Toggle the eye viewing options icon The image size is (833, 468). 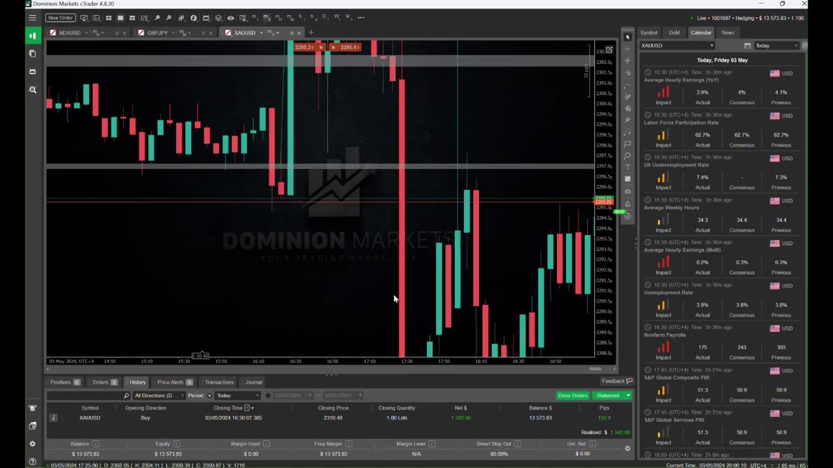coord(230,18)
